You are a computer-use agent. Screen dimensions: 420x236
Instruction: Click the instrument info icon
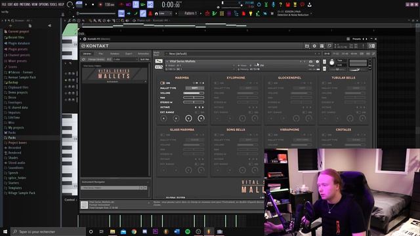pos(318,62)
